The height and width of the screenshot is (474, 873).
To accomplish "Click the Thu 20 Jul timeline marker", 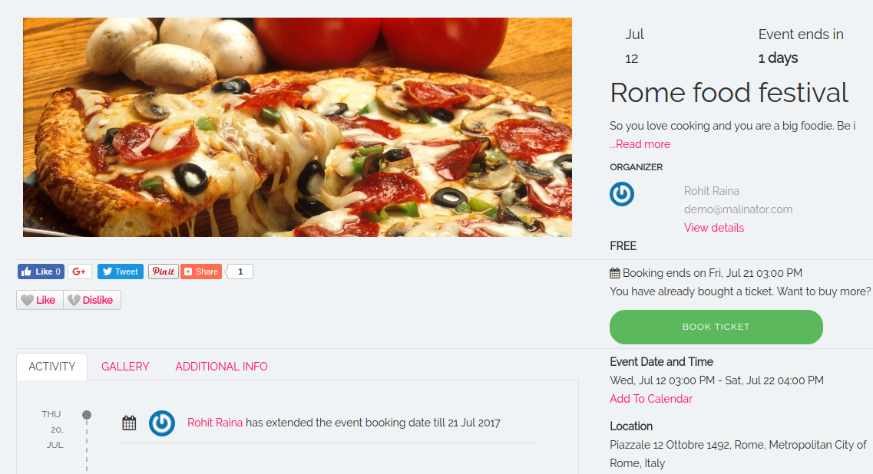I will coord(87,415).
